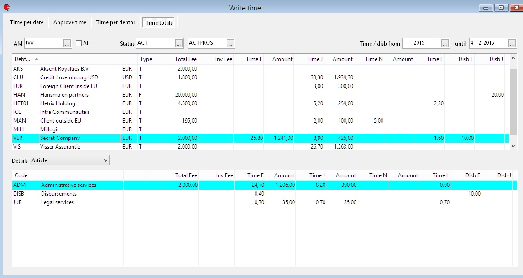This screenshot has height=278, width=523.
Task: Click the application icon in the title bar
Action: coord(7,7)
